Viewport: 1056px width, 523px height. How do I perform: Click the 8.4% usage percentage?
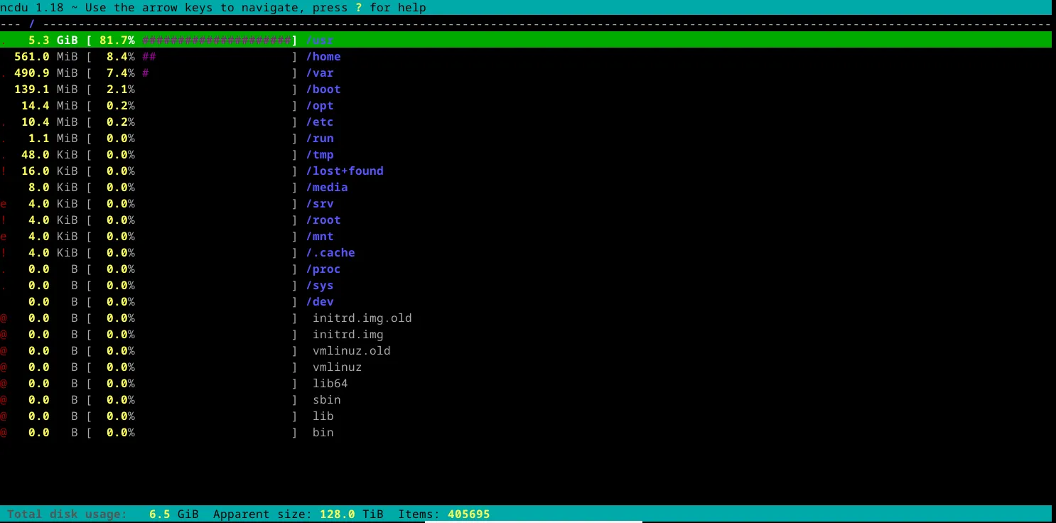click(121, 57)
